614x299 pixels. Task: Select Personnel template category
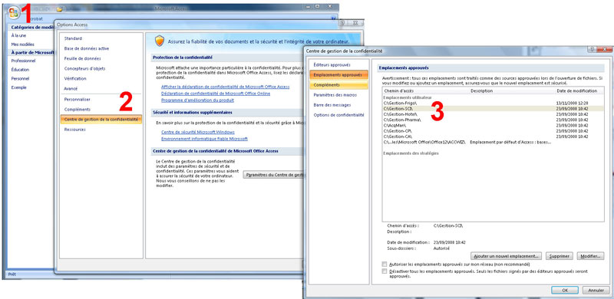(x=20, y=79)
